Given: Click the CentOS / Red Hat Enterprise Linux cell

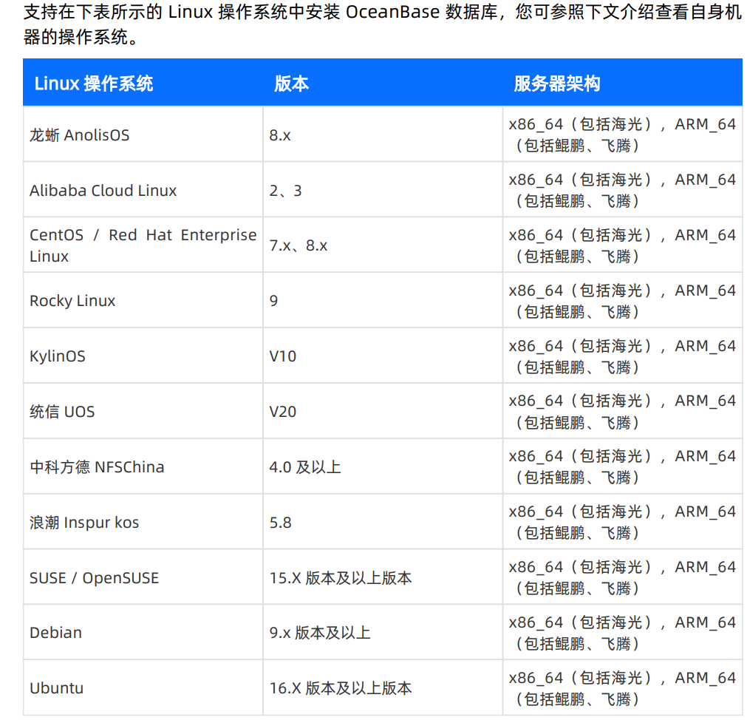Looking at the screenshot, I should [x=143, y=245].
